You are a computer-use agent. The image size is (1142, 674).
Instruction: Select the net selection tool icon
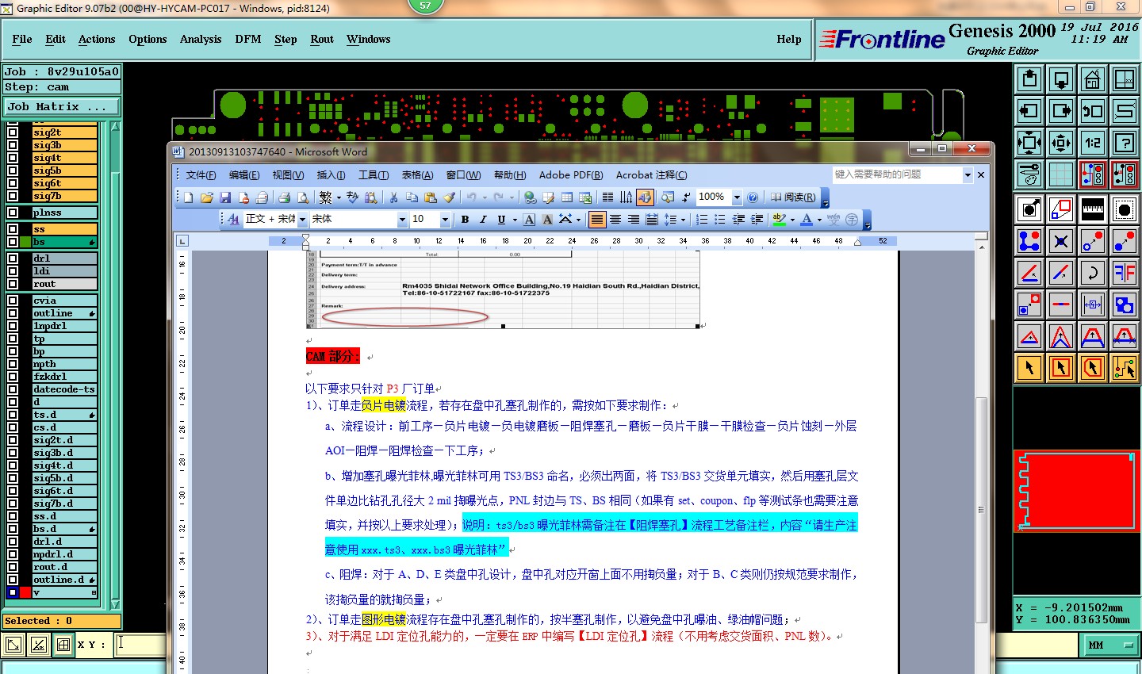1125,368
